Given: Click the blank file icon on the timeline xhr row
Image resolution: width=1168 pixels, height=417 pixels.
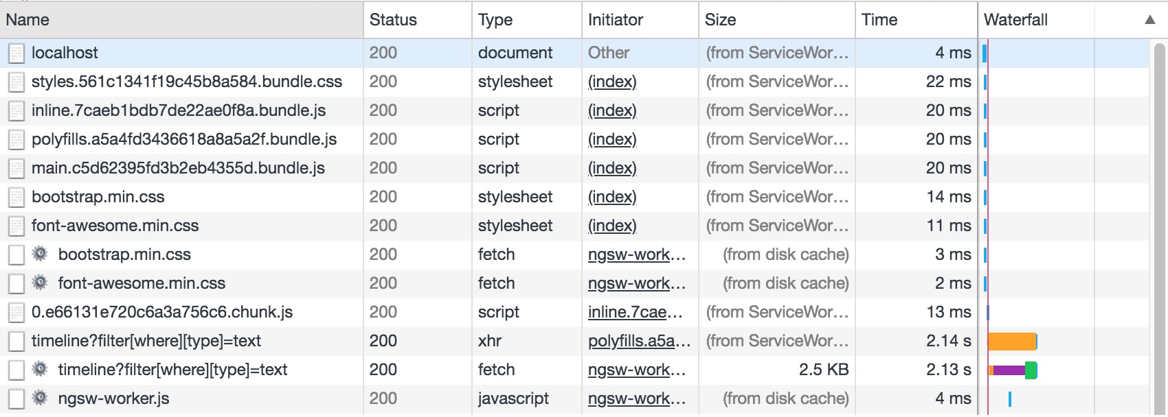Looking at the screenshot, I should point(16,342).
